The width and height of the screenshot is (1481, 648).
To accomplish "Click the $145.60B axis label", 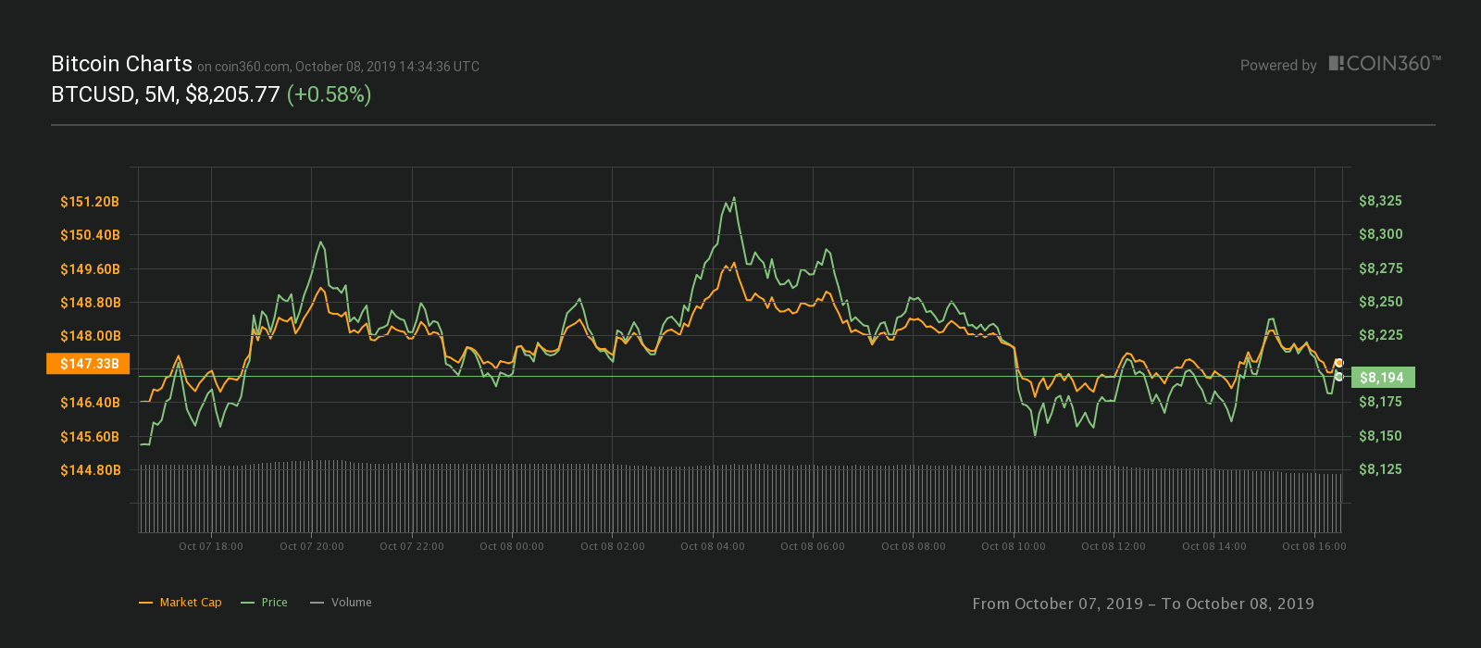I will (x=90, y=437).
